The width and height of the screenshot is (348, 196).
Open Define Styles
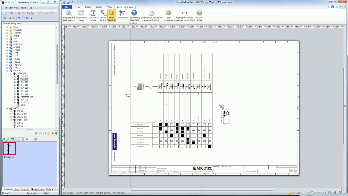[199, 16]
